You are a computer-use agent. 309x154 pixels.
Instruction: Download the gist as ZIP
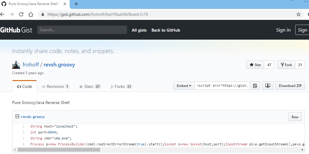pyautogui.click(x=290, y=86)
